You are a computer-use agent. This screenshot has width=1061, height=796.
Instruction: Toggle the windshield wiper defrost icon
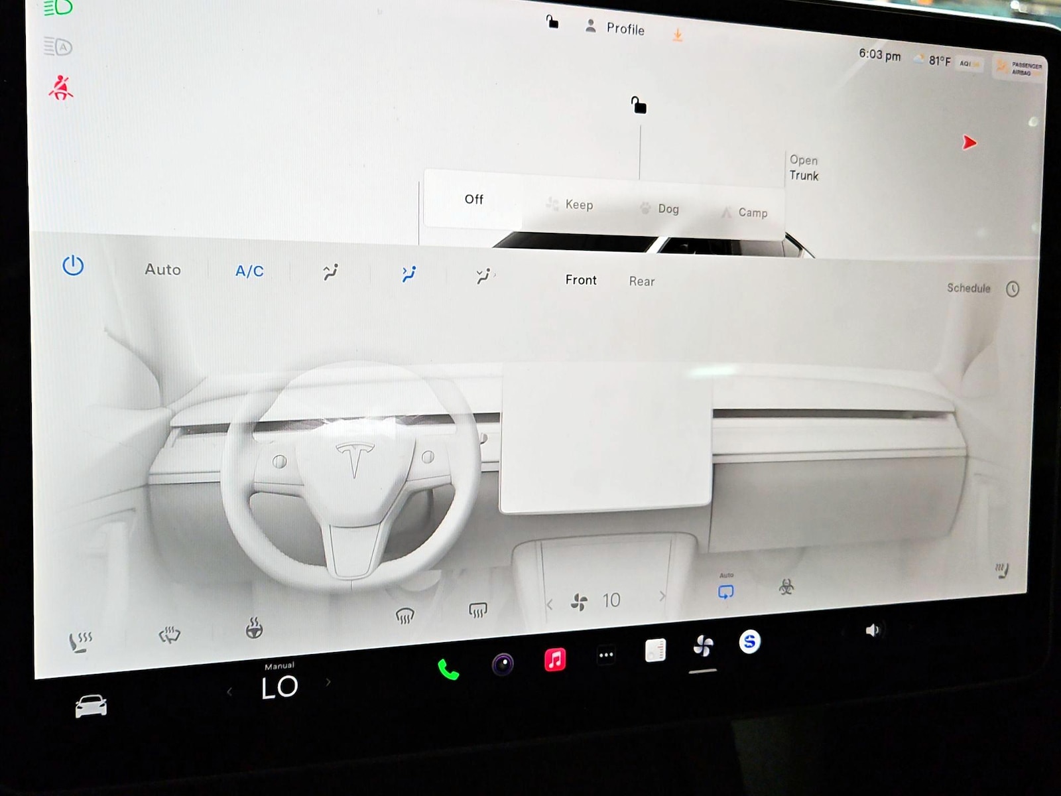pos(170,635)
